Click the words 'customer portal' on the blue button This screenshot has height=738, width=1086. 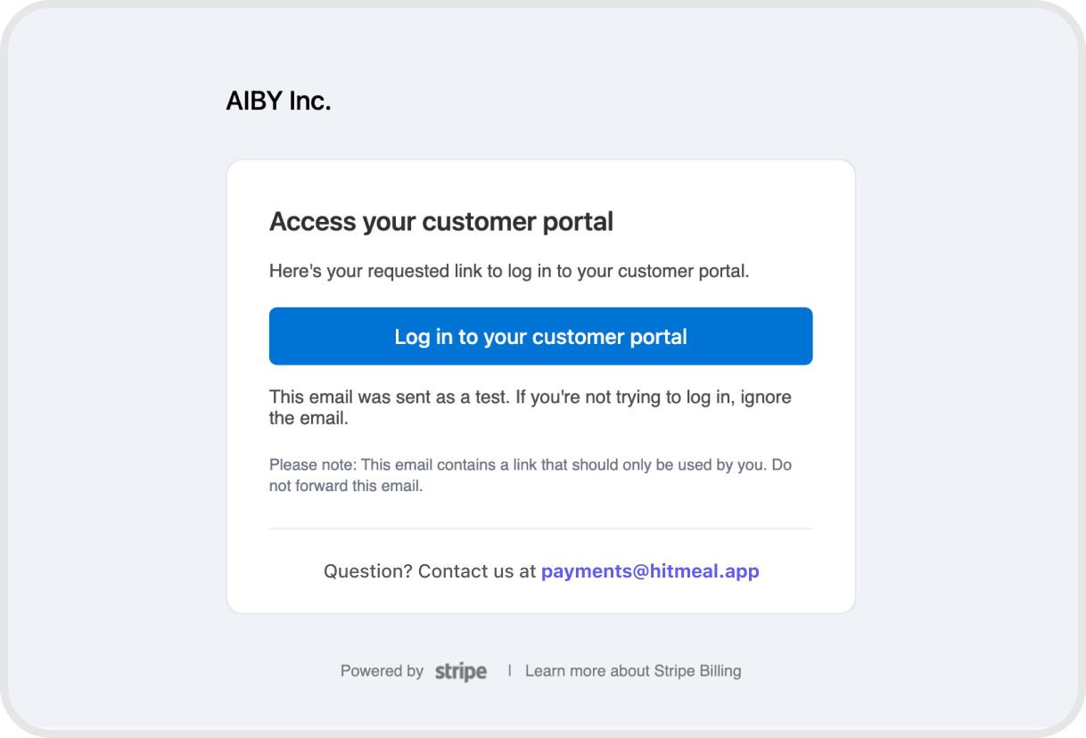(x=609, y=337)
